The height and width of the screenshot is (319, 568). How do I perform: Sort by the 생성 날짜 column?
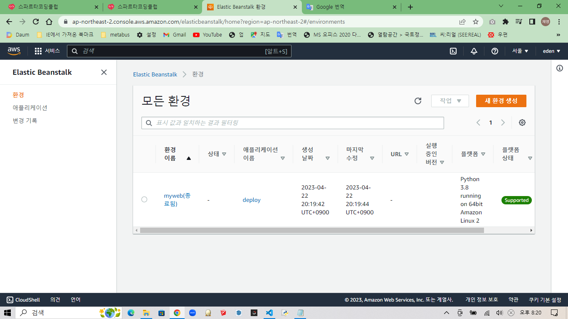[x=316, y=154]
